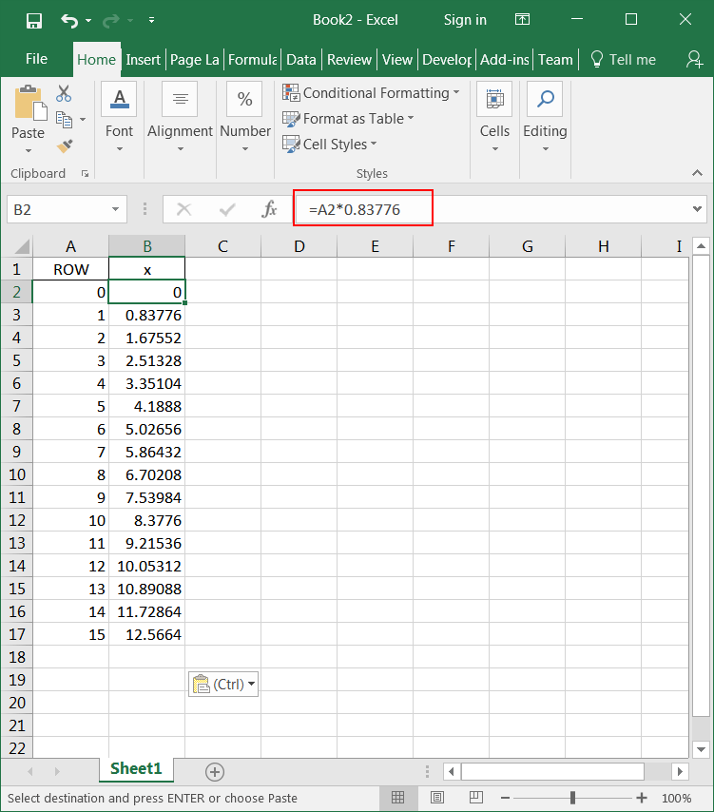
Task: Click the zoom in plus button
Action: pyautogui.click(x=642, y=798)
